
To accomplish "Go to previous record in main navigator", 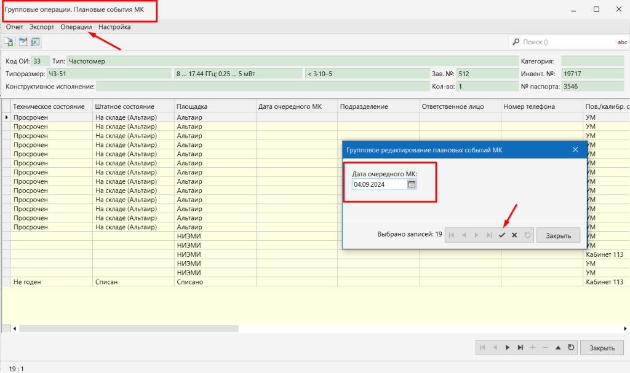I will 495,348.
